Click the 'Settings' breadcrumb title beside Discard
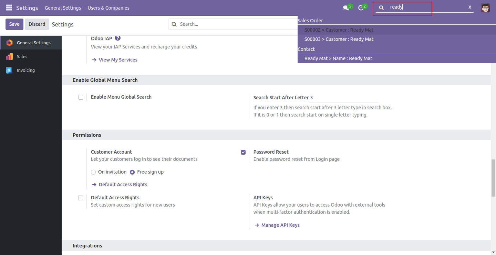This screenshot has height=255, width=496. pyautogui.click(x=63, y=24)
